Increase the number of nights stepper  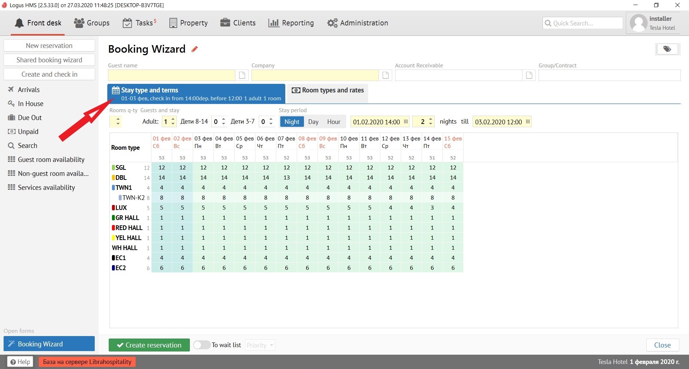(x=431, y=119)
